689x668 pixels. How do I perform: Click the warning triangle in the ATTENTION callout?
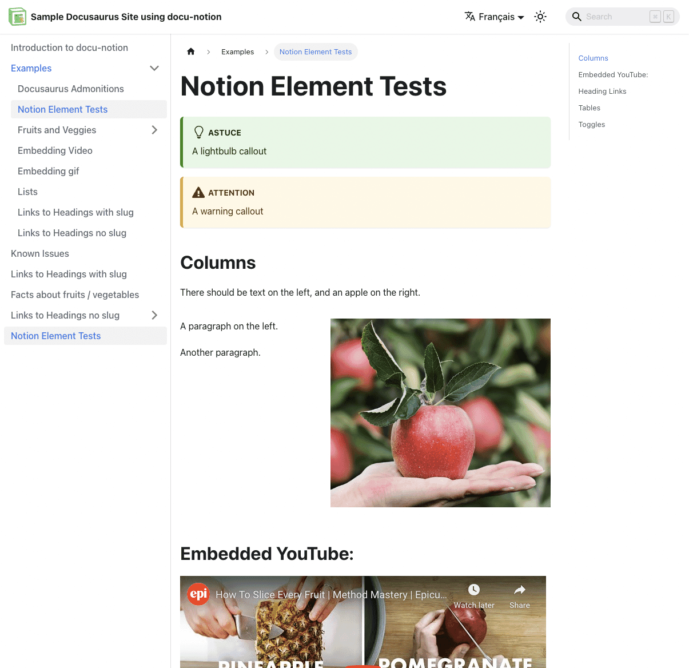[x=198, y=192]
